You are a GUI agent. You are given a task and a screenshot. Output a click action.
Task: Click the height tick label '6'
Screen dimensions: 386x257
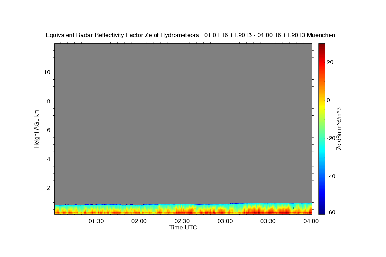[49, 130]
